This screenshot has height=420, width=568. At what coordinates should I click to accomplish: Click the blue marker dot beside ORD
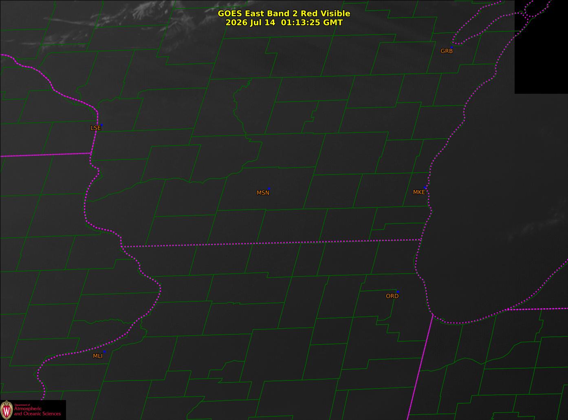(397, 292)
